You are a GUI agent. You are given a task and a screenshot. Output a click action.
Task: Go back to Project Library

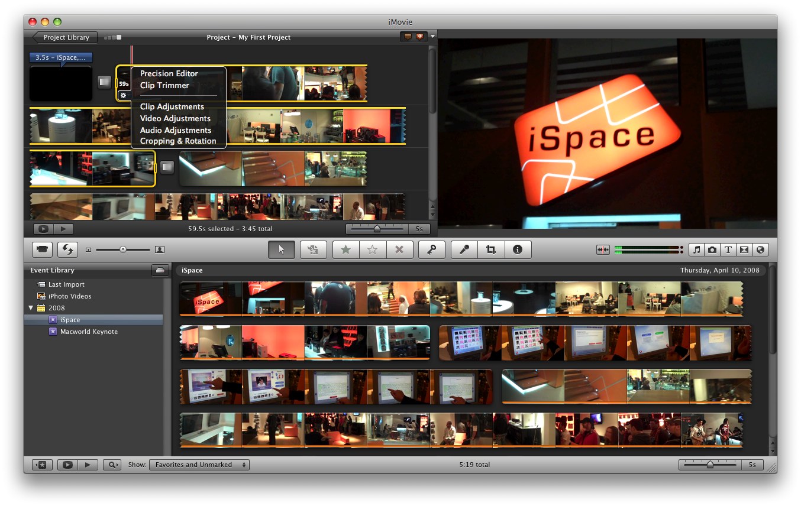click(63, 37)
